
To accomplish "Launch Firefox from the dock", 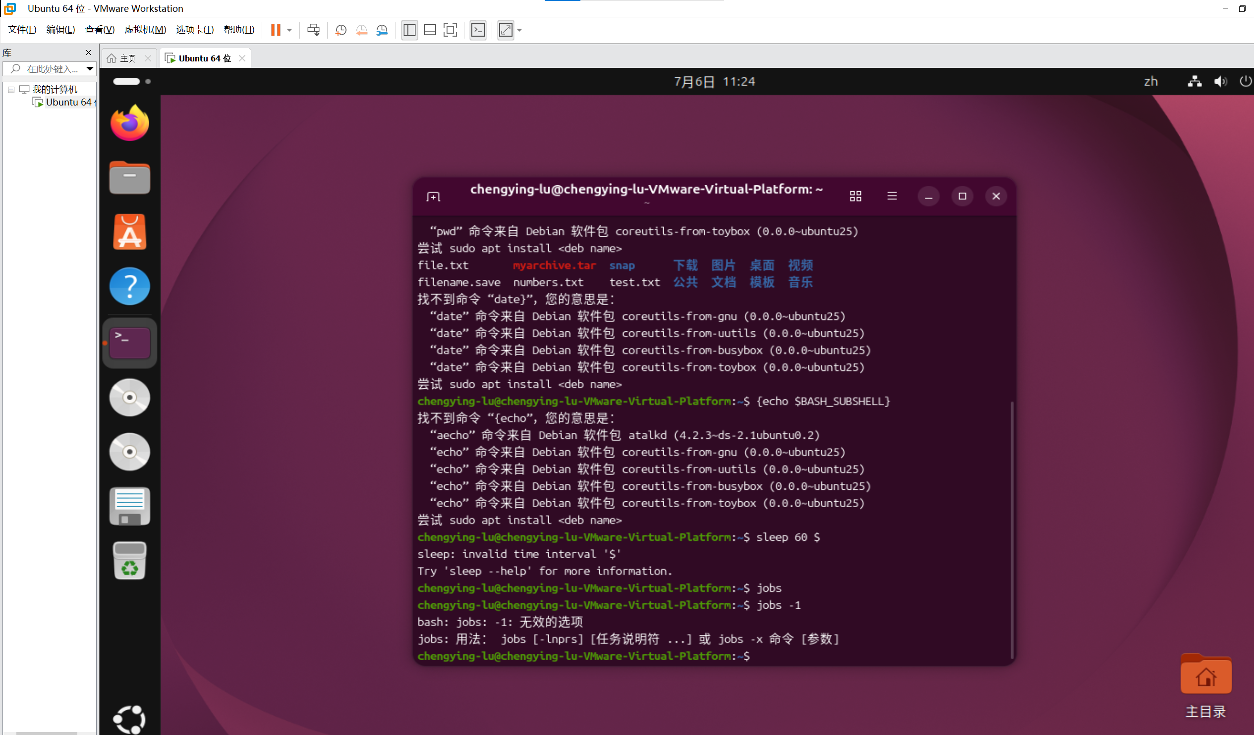I will tap(130, 123).
